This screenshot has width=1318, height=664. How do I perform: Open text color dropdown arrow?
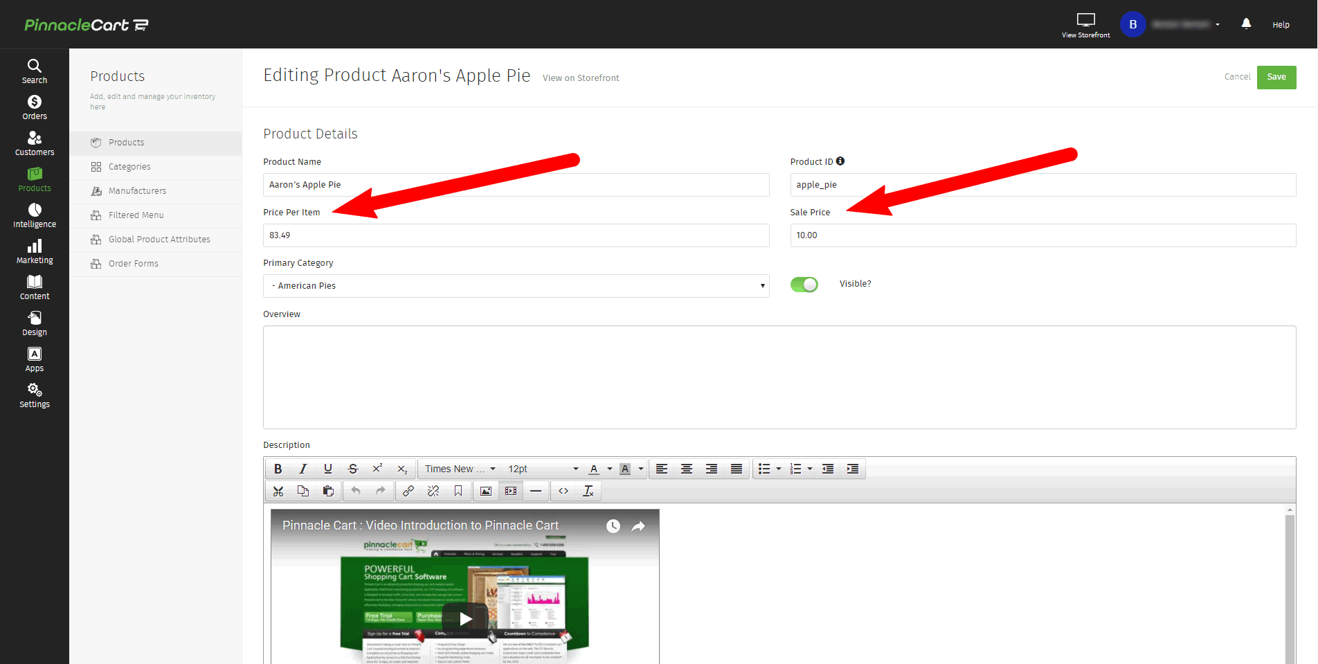click(610, 469)
